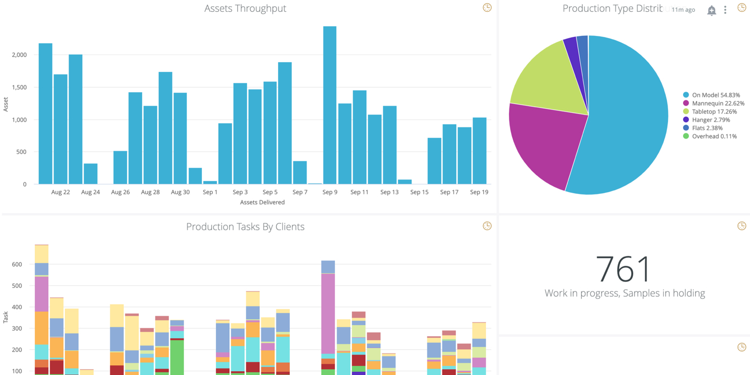Click clock icon on the 761 Work in progress tile

click(x=741, y=226)
